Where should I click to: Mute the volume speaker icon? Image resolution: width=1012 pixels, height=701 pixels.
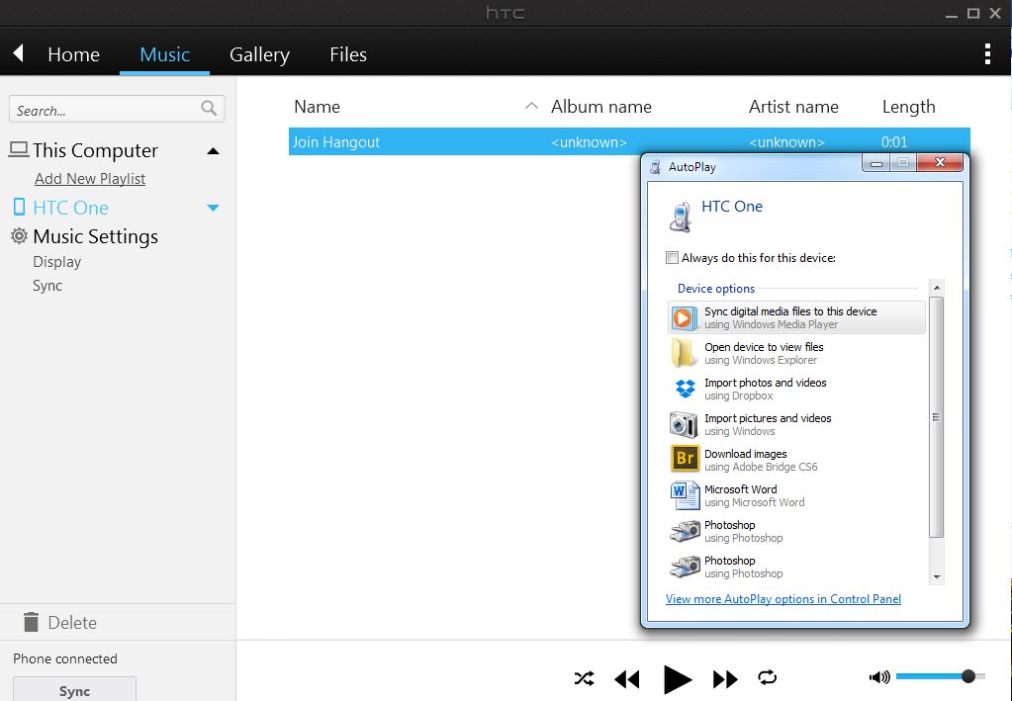(879, 677)
